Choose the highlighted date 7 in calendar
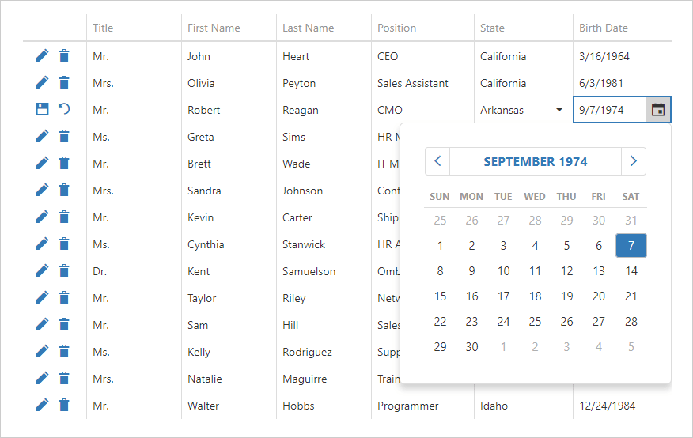The width and height of the screenshot is (693, 438). (631, 246)
